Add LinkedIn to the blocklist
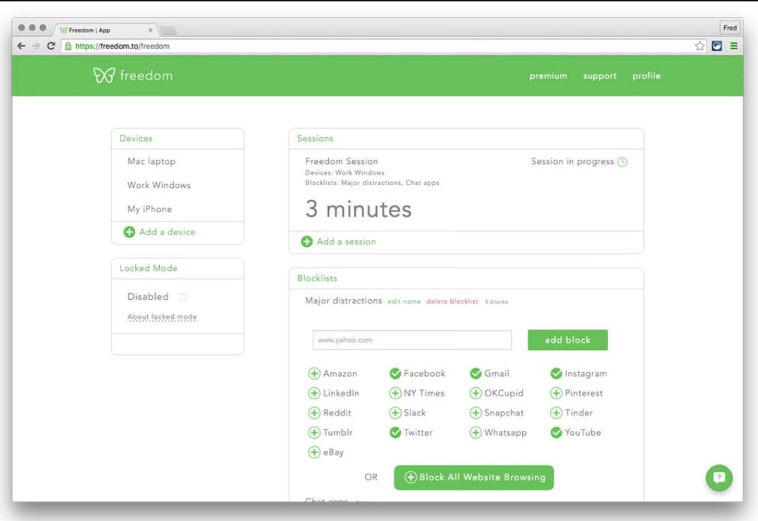Screen dimensions: 758x521 pyautogui.click(x=314, y=394)
